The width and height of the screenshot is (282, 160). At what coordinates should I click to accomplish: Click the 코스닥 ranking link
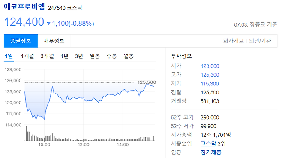(x=208, y=144)
